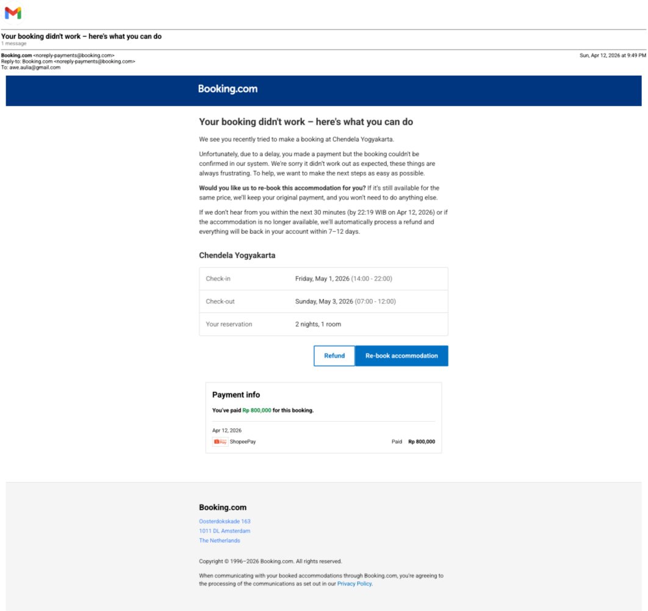Click the green 'Rp 800,000' amount
648x611 pixels.
point(257,411)
